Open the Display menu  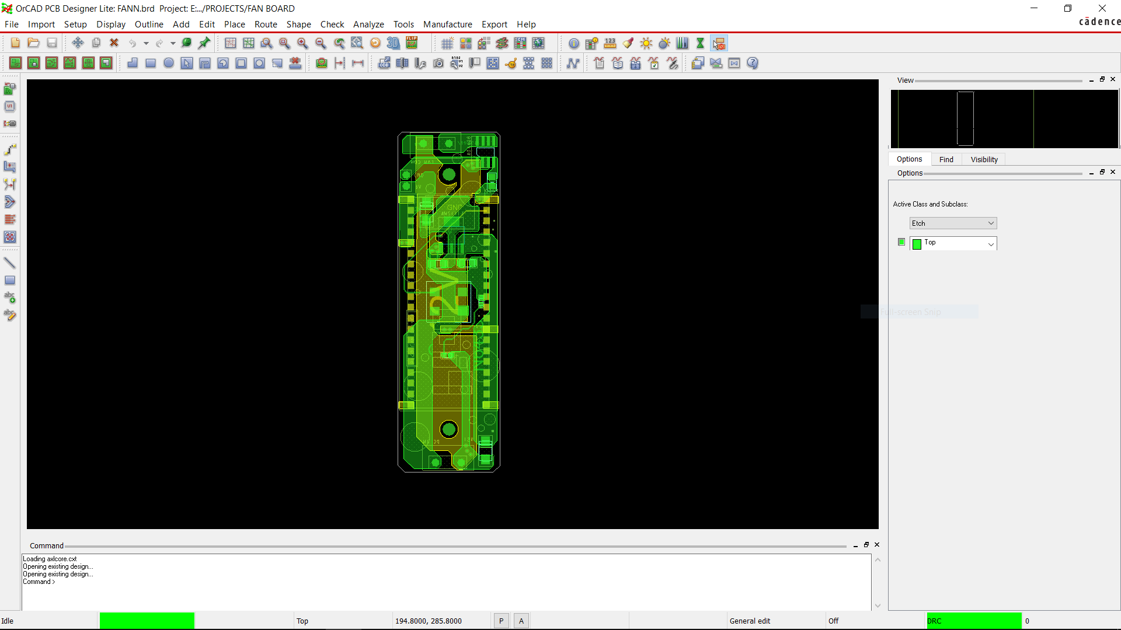click(x=111, y=24)
